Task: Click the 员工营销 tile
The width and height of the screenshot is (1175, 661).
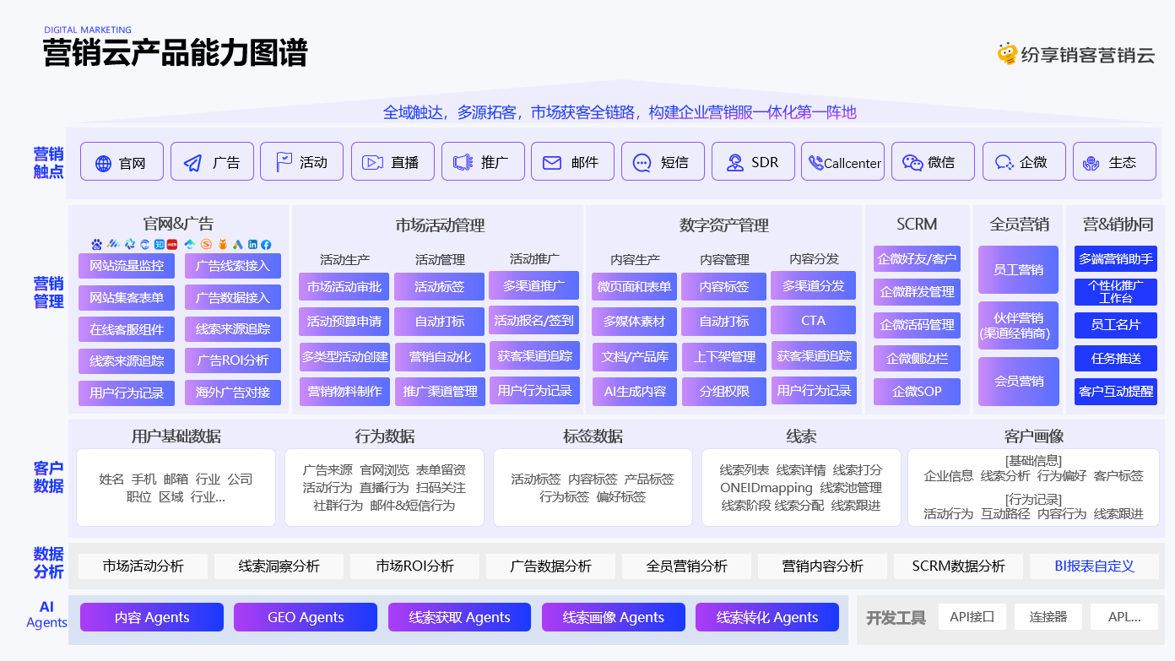Action: [1018, 270]
